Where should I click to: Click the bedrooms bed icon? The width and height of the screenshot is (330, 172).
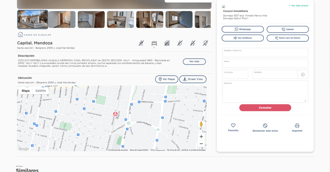[154, 43]
